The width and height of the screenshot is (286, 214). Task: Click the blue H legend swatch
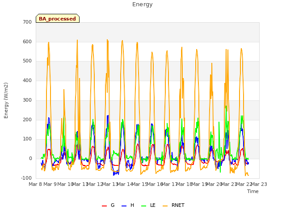point(124,206)
